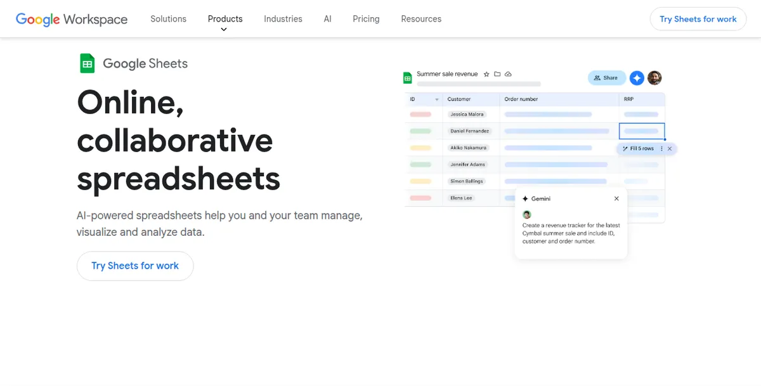Click the Gemini sparkle icon in panel header
761x386 pixels.
(x=525, y=198)
